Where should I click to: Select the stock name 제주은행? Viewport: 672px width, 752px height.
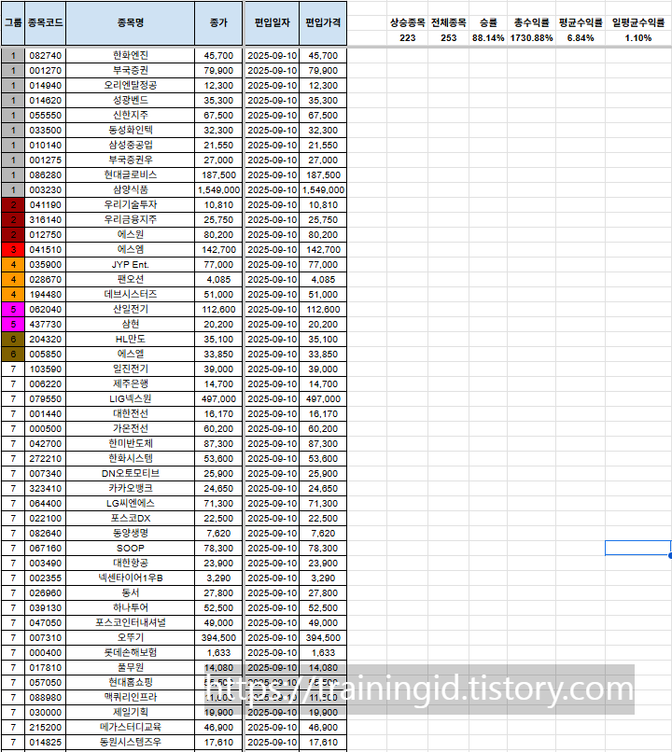(130, 383)
